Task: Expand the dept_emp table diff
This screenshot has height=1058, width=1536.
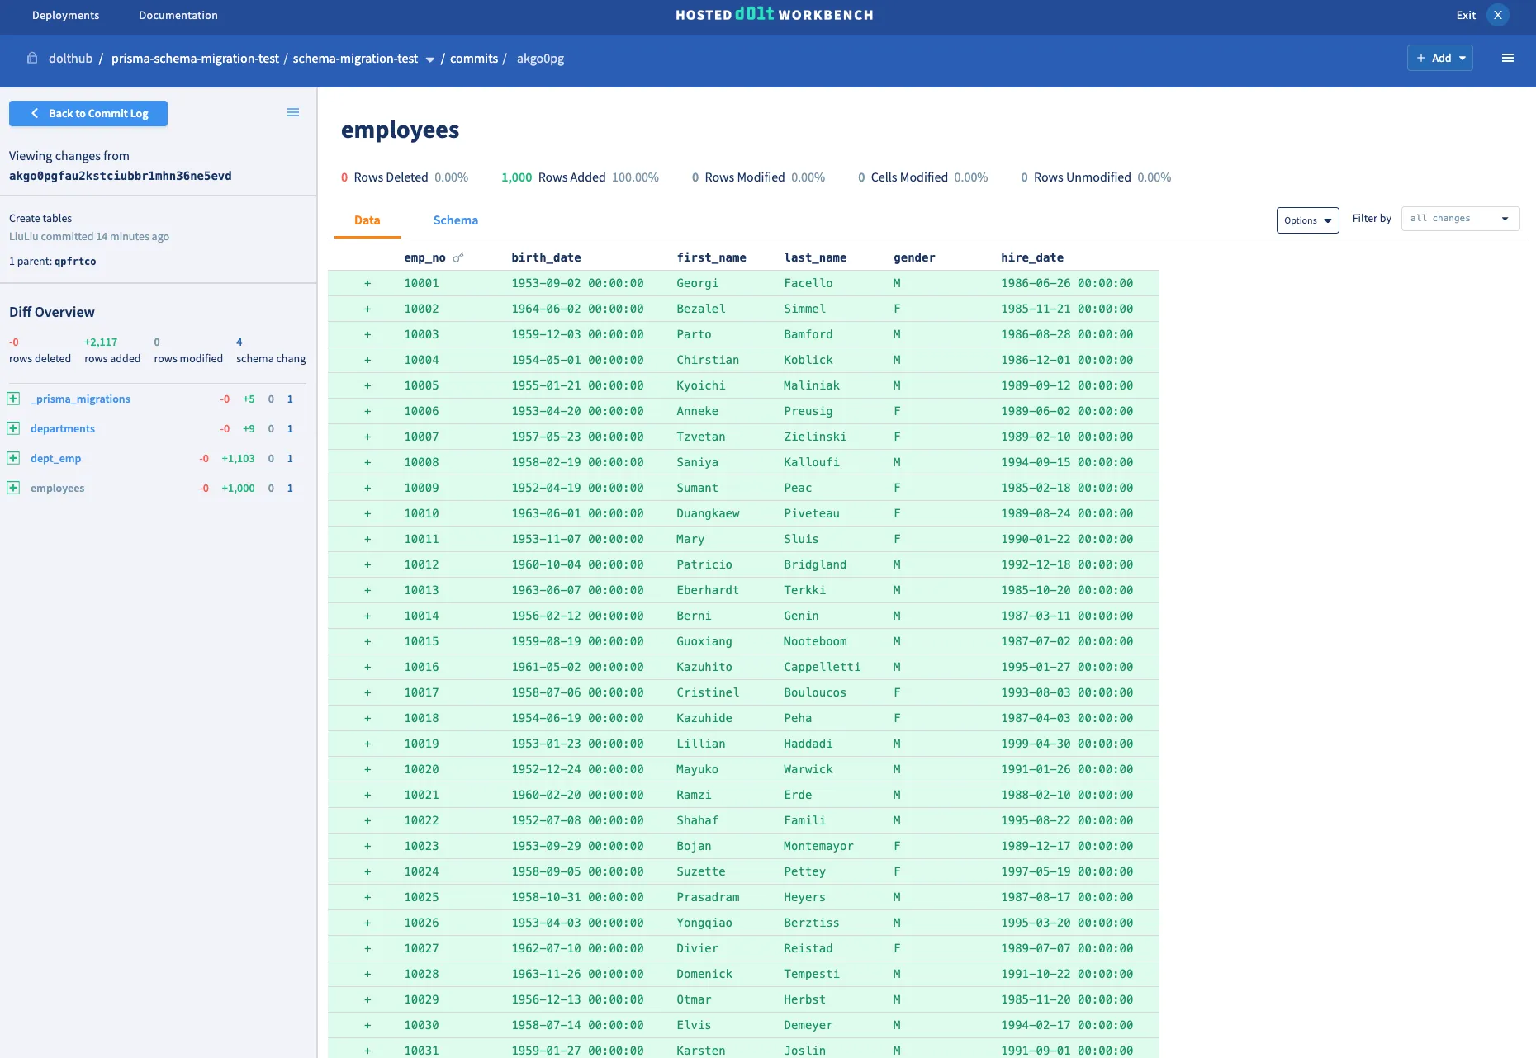Action: (x=13, y=458)
